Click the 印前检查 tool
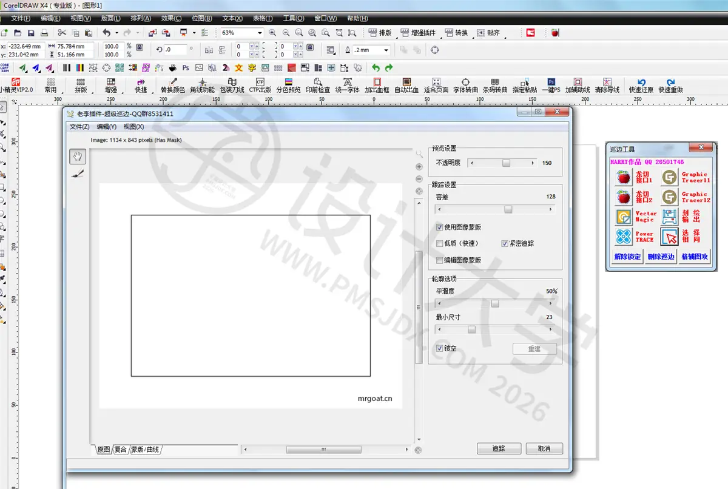The image size is (728, 489). pyautogui.click(x=317, y=86)
